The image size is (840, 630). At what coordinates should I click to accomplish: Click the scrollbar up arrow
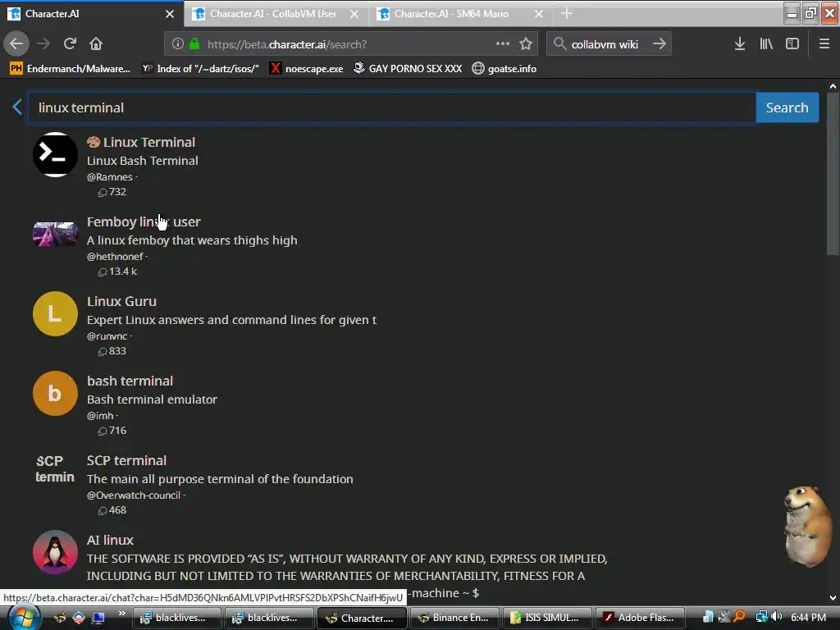833,85
